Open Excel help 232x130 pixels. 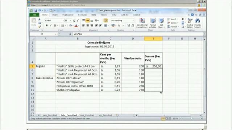click(x=192, y=15)
